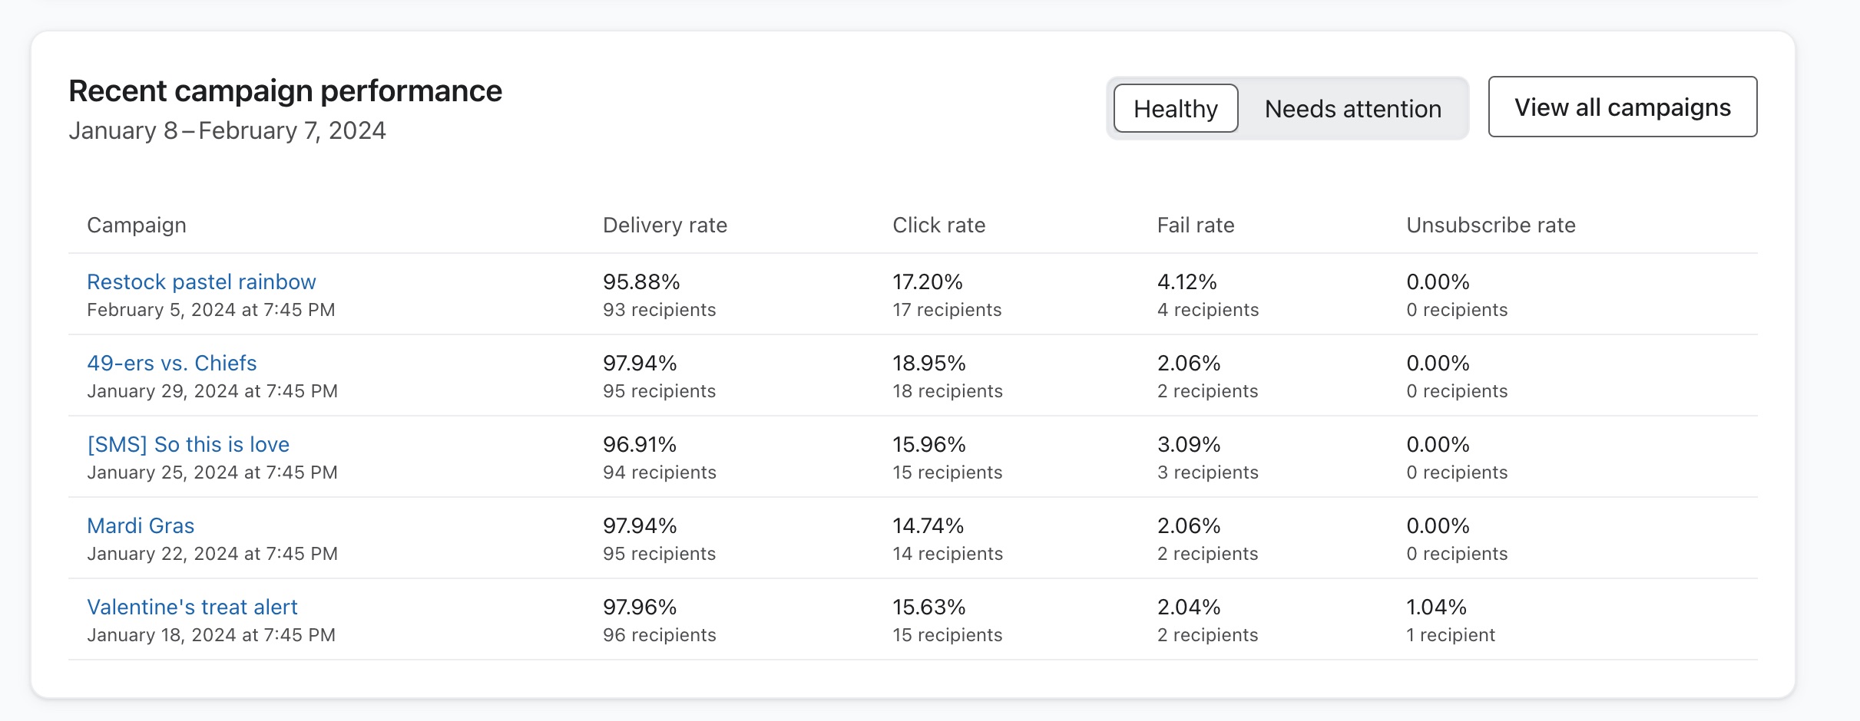
Task: Open the Mardi Gras campaign
Action: [x=140, y=525]
